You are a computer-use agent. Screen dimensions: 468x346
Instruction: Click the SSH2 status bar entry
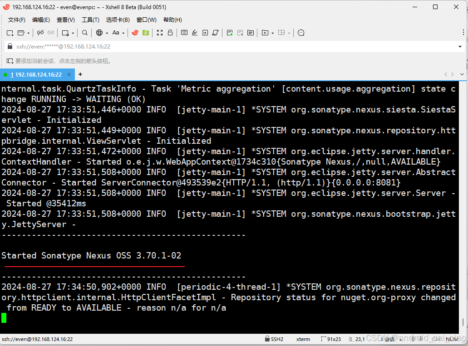[274, 339]
